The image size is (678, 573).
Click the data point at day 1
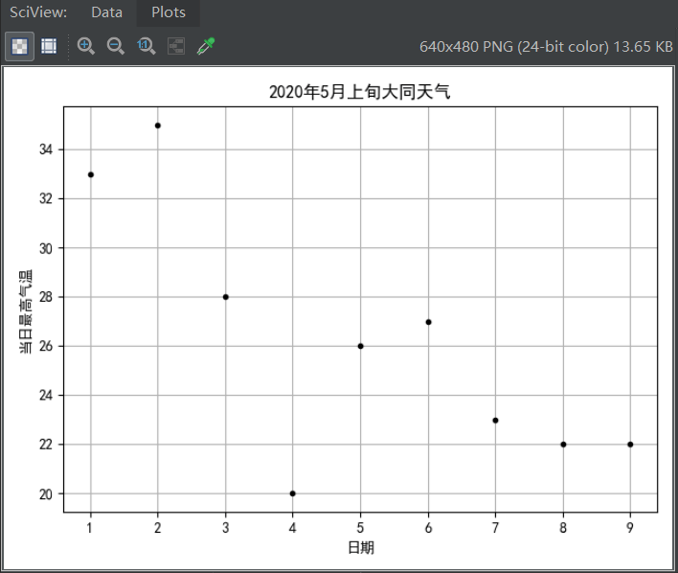click(x=91, y=174)
